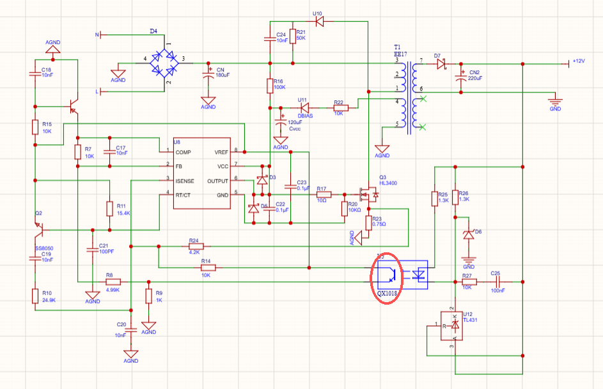Click the VREF pin label on U8
The image size is (603, 389).
(221, 153)
